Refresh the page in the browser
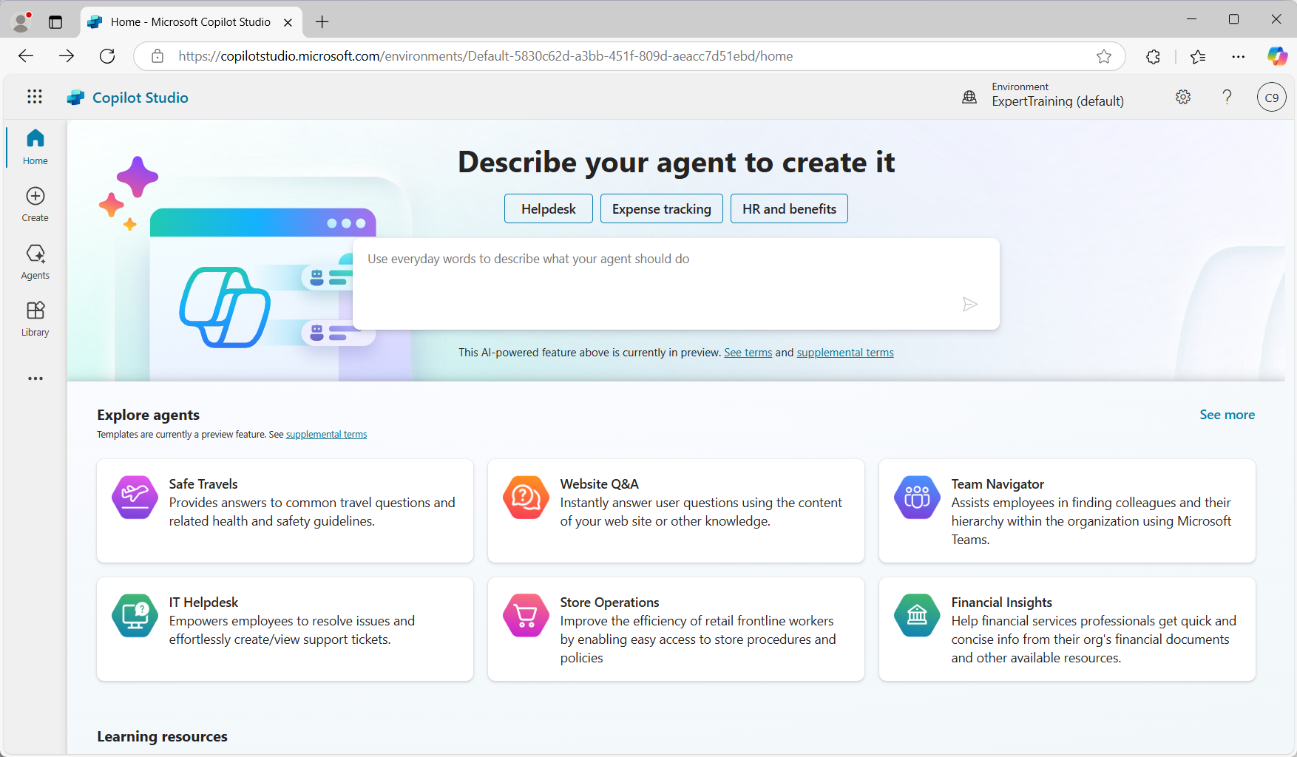Image resolution: width=1297 pixels, height=757 pixels. (x=107, y=55)
